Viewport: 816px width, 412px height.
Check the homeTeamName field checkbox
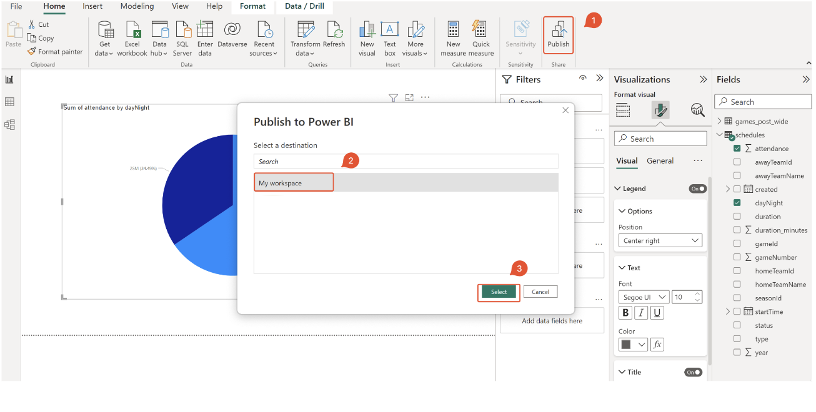click(737, 285)
